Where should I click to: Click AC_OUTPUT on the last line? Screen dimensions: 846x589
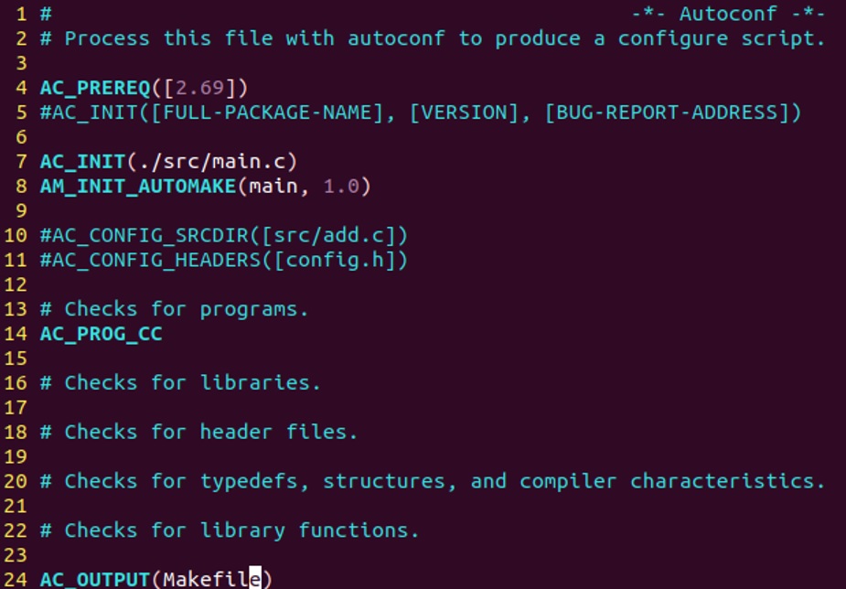tap(94, 579)
